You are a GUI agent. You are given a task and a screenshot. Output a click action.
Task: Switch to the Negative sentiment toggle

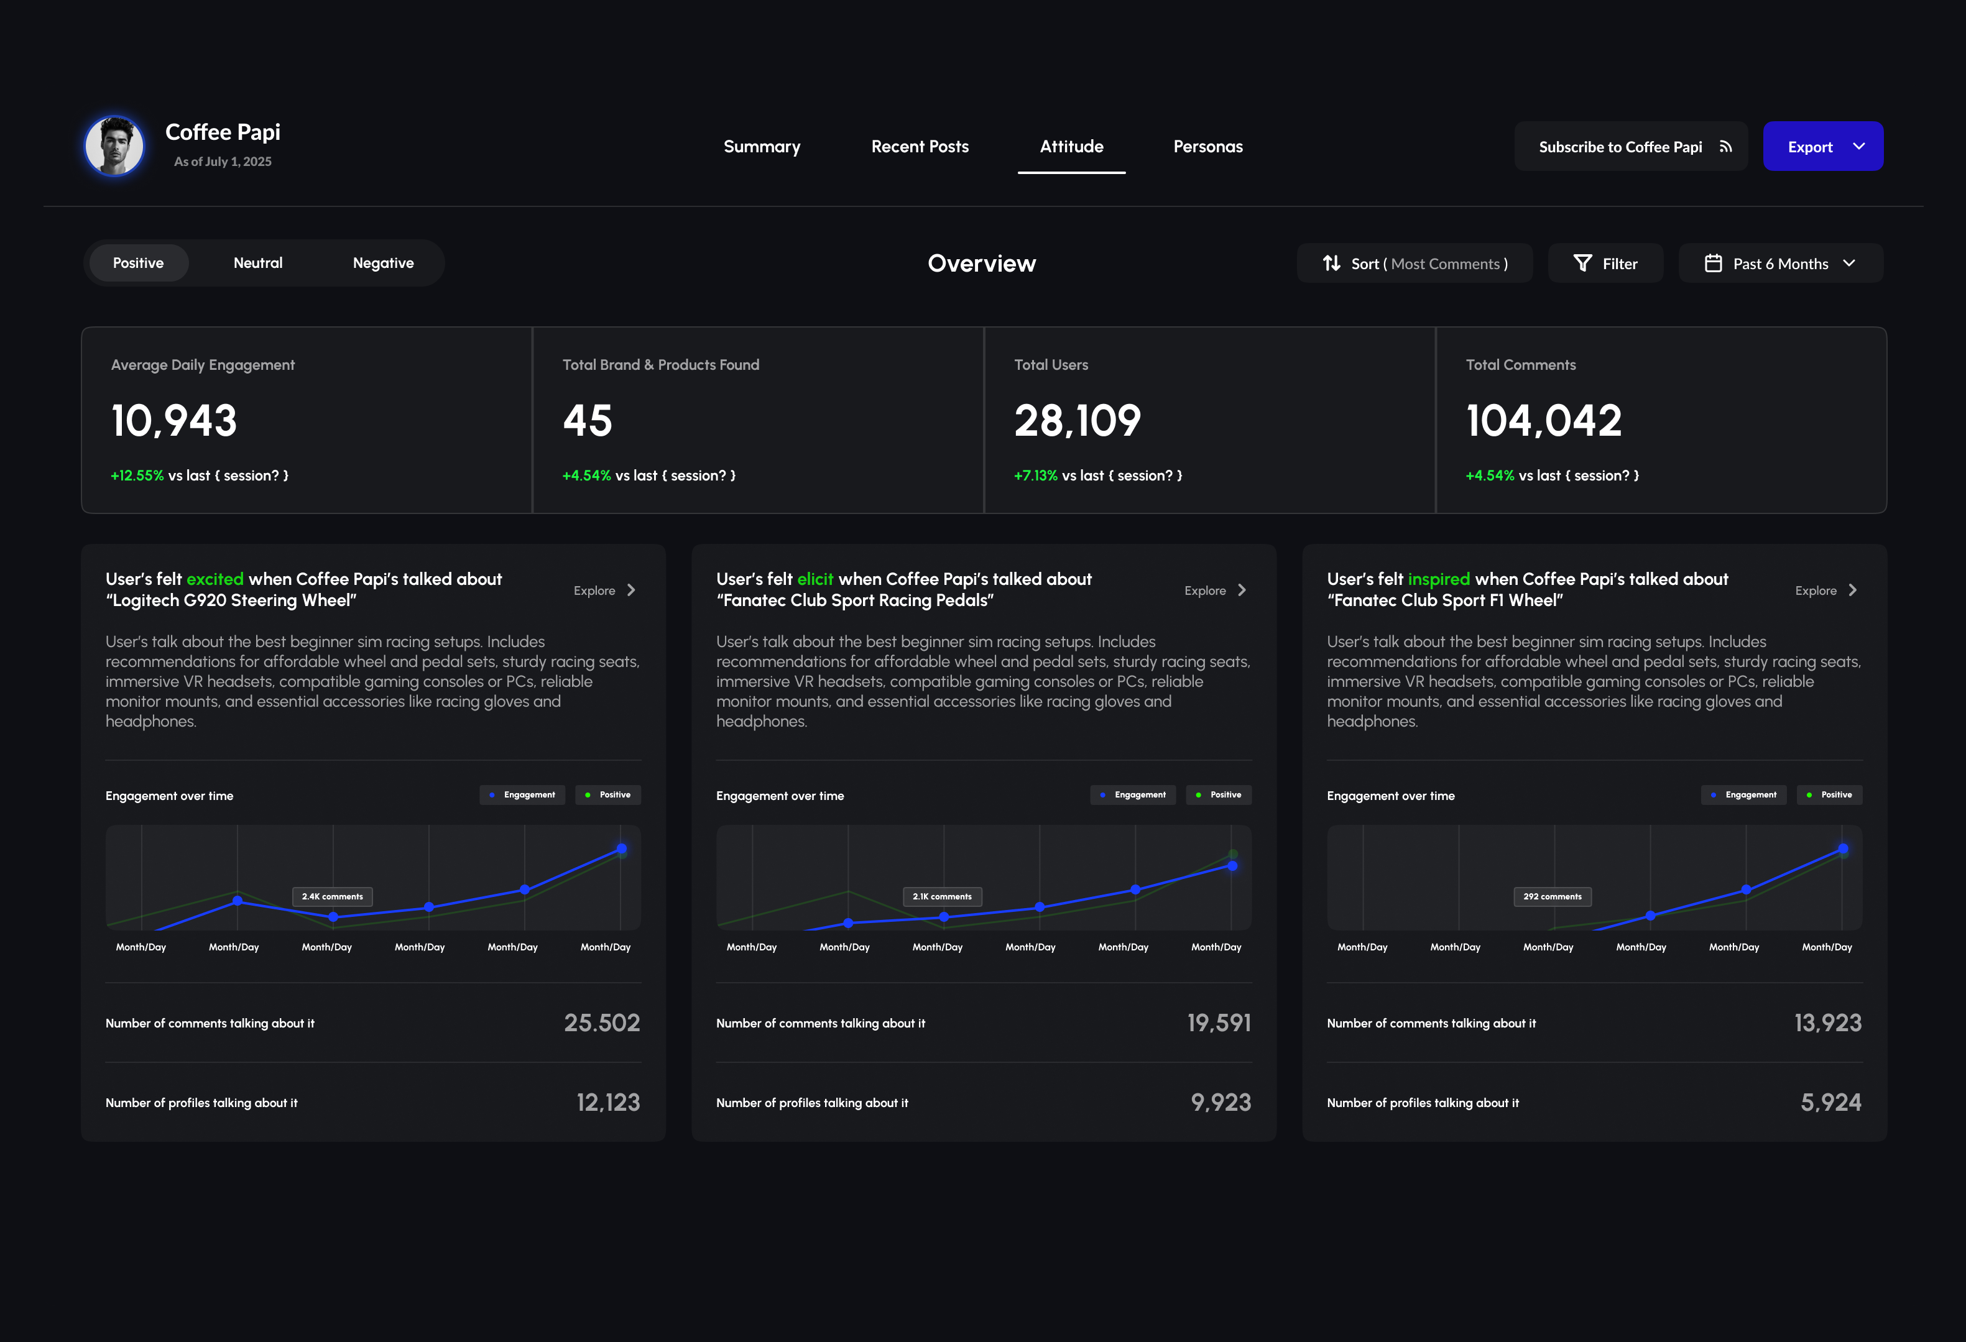(x=383, y=263)
